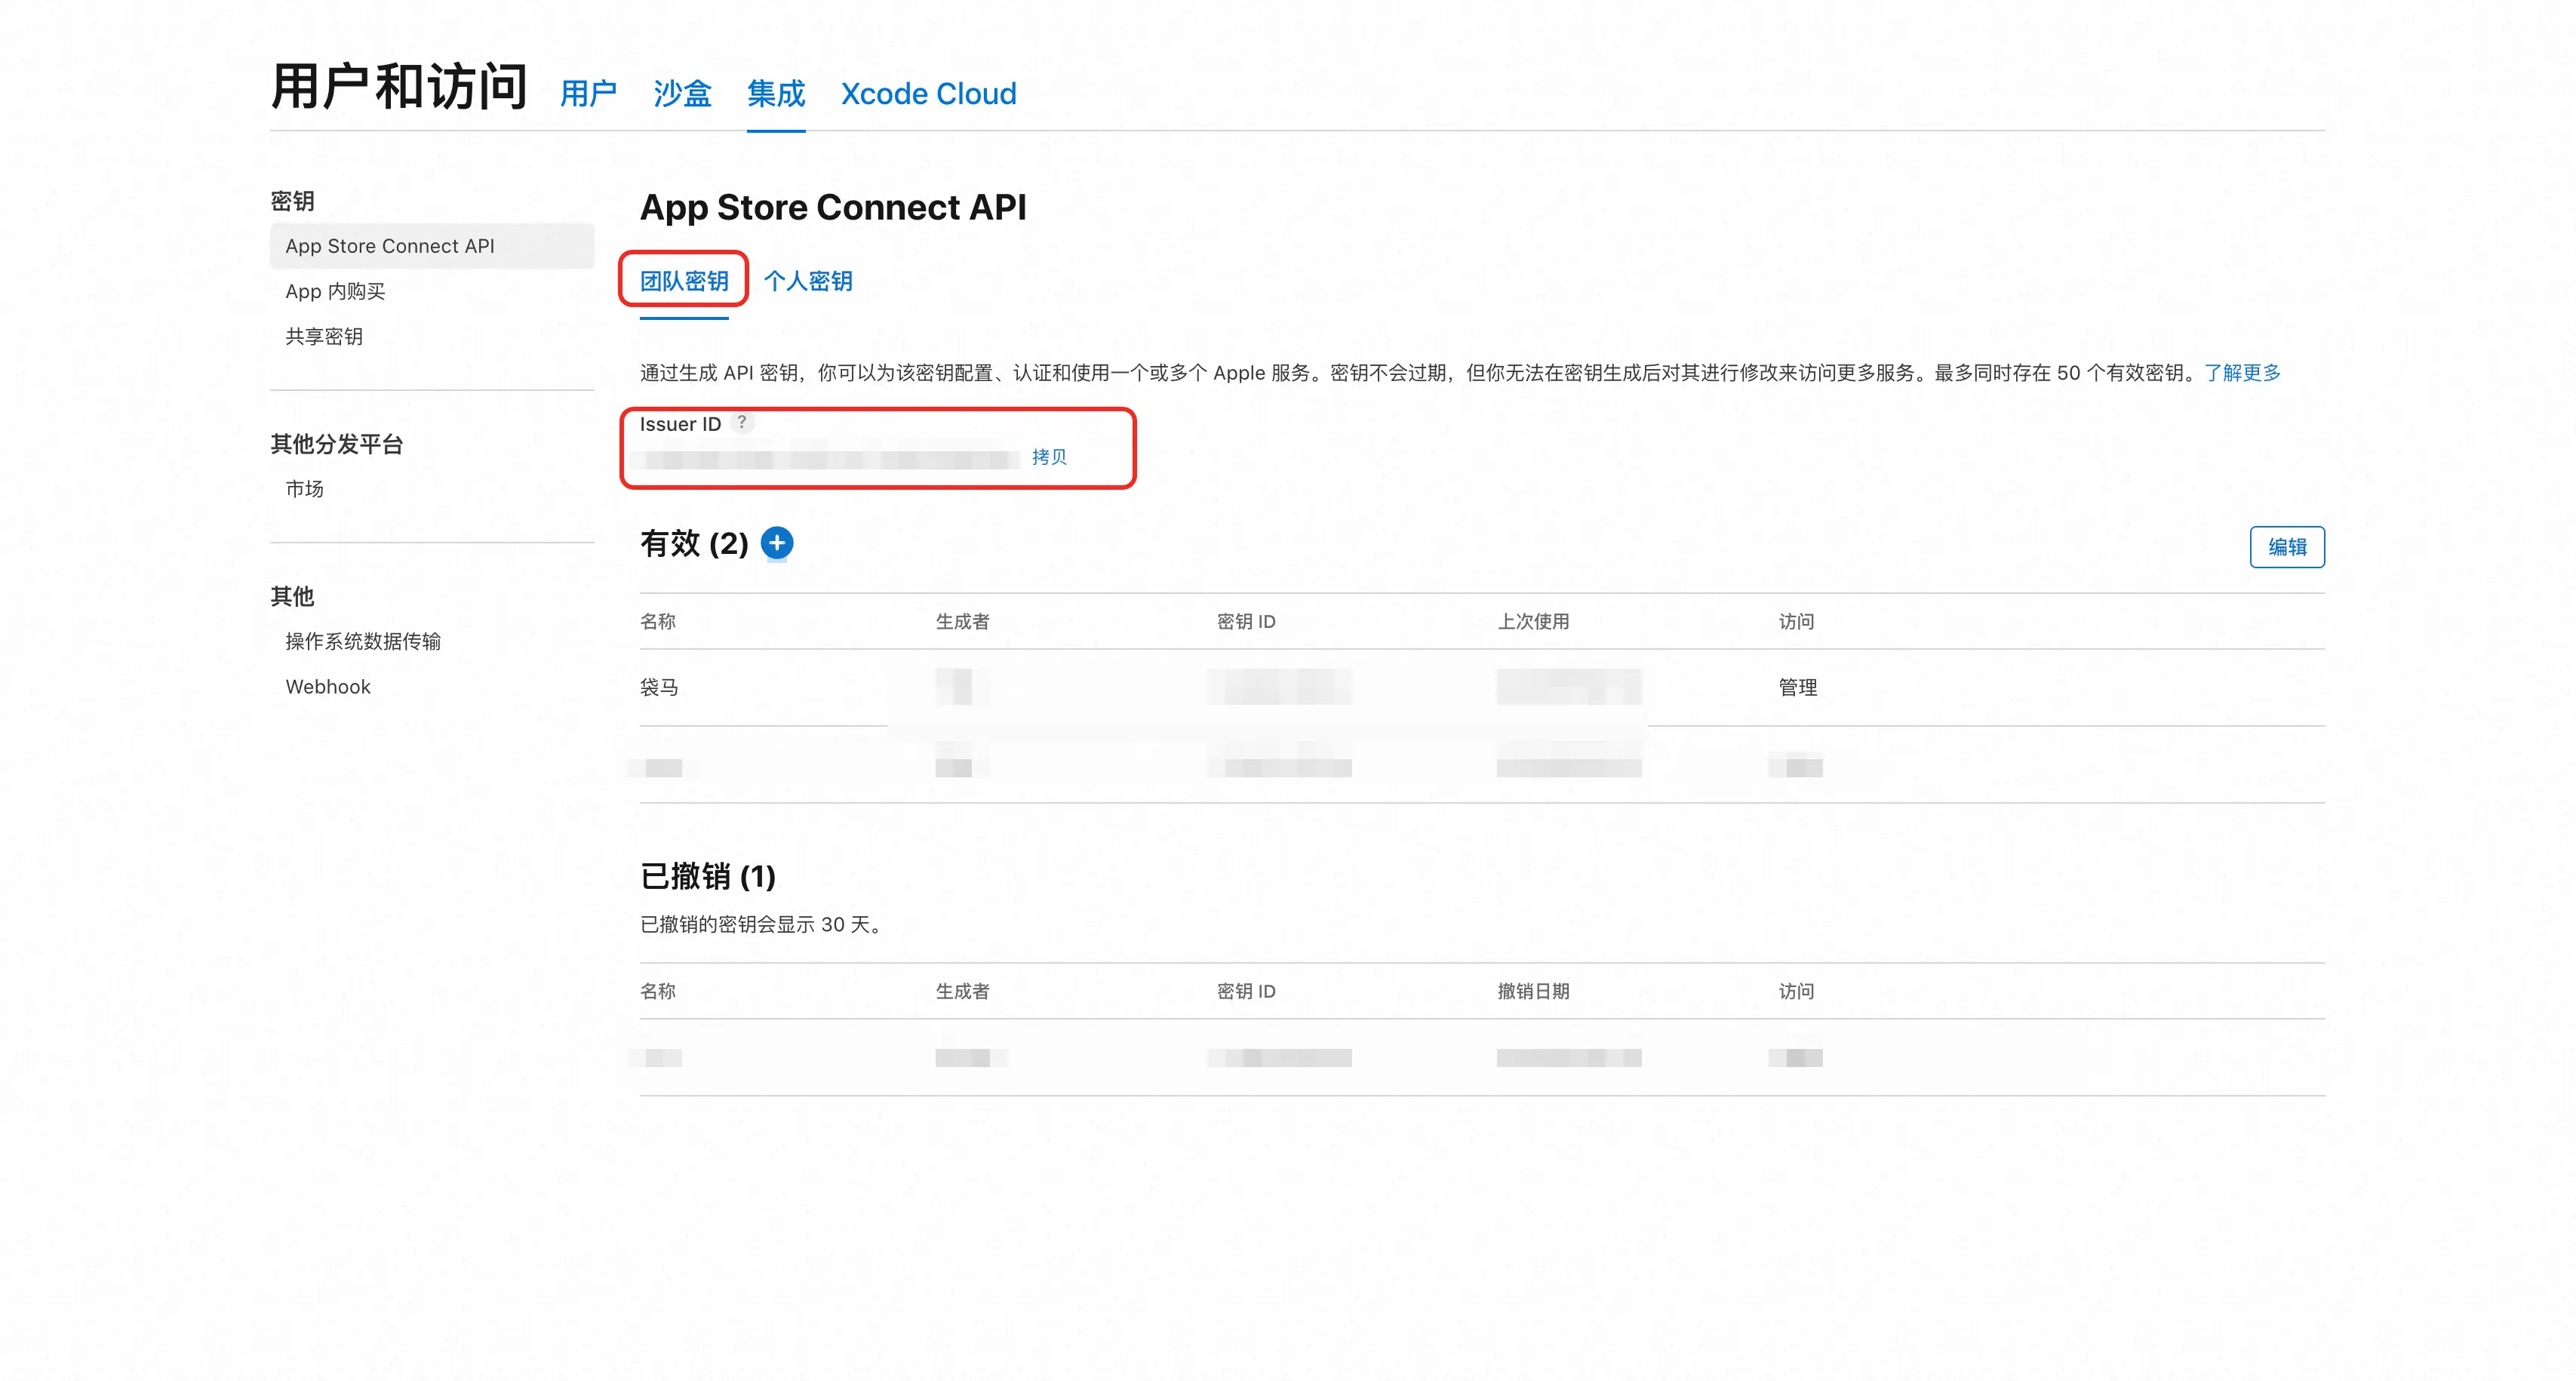Viewport: 2576px width, 1381px height.
Task: Click 密钥 ID header in 已撤销 table
Action: click(x=1246, y=992)
